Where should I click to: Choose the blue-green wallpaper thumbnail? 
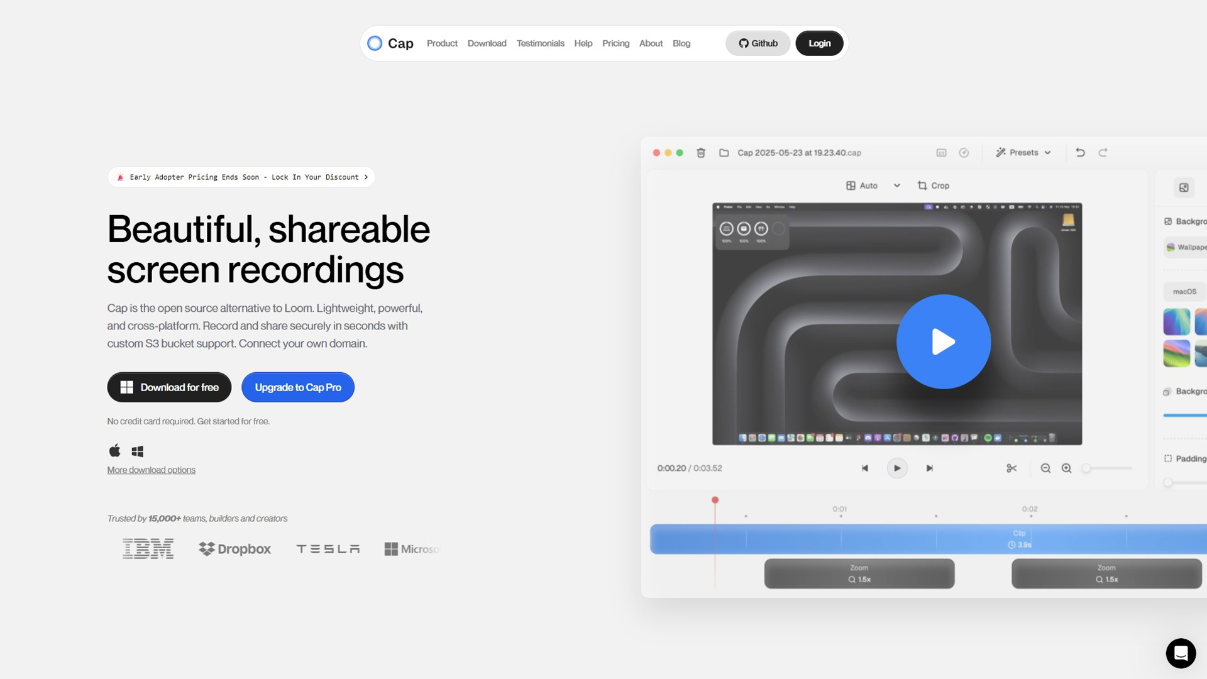point(1177,322)
